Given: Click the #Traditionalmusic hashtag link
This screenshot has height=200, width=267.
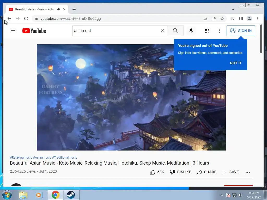Looking at the screenshot, I should 65,158.
